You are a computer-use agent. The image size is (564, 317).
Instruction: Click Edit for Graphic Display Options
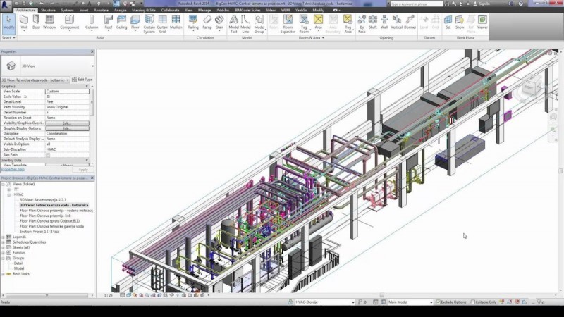click(x=67, y=128)
